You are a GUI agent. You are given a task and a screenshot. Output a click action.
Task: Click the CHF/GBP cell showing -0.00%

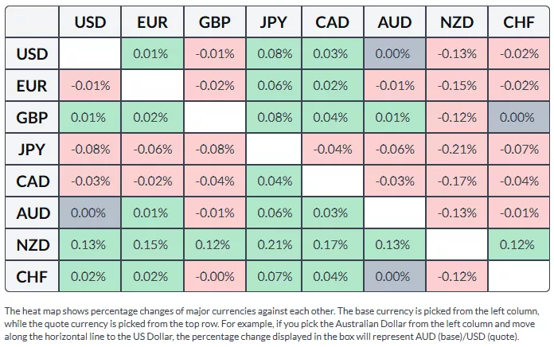(x=214, y=277)
